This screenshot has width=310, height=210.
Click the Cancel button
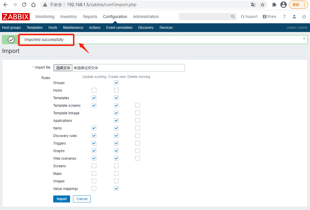click(x=82, y=199)
